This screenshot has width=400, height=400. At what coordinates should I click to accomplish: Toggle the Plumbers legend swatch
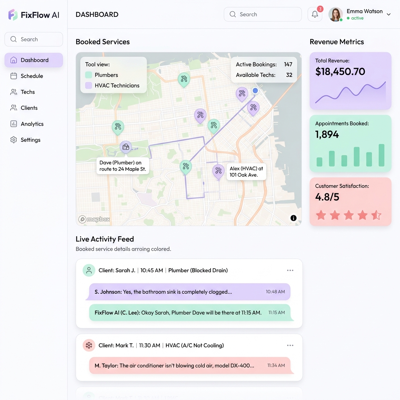pos(89,75)
